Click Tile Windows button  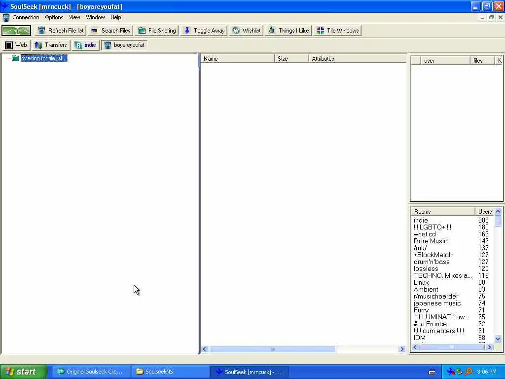click(337, 31)
